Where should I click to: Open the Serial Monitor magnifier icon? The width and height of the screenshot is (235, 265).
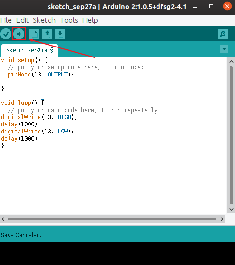[x=223, y=34]
